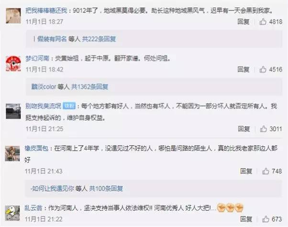Like 乱云翁's comment with 673 likes
Viewport: 288px width, 227px height.
click(x=266, y=219)
